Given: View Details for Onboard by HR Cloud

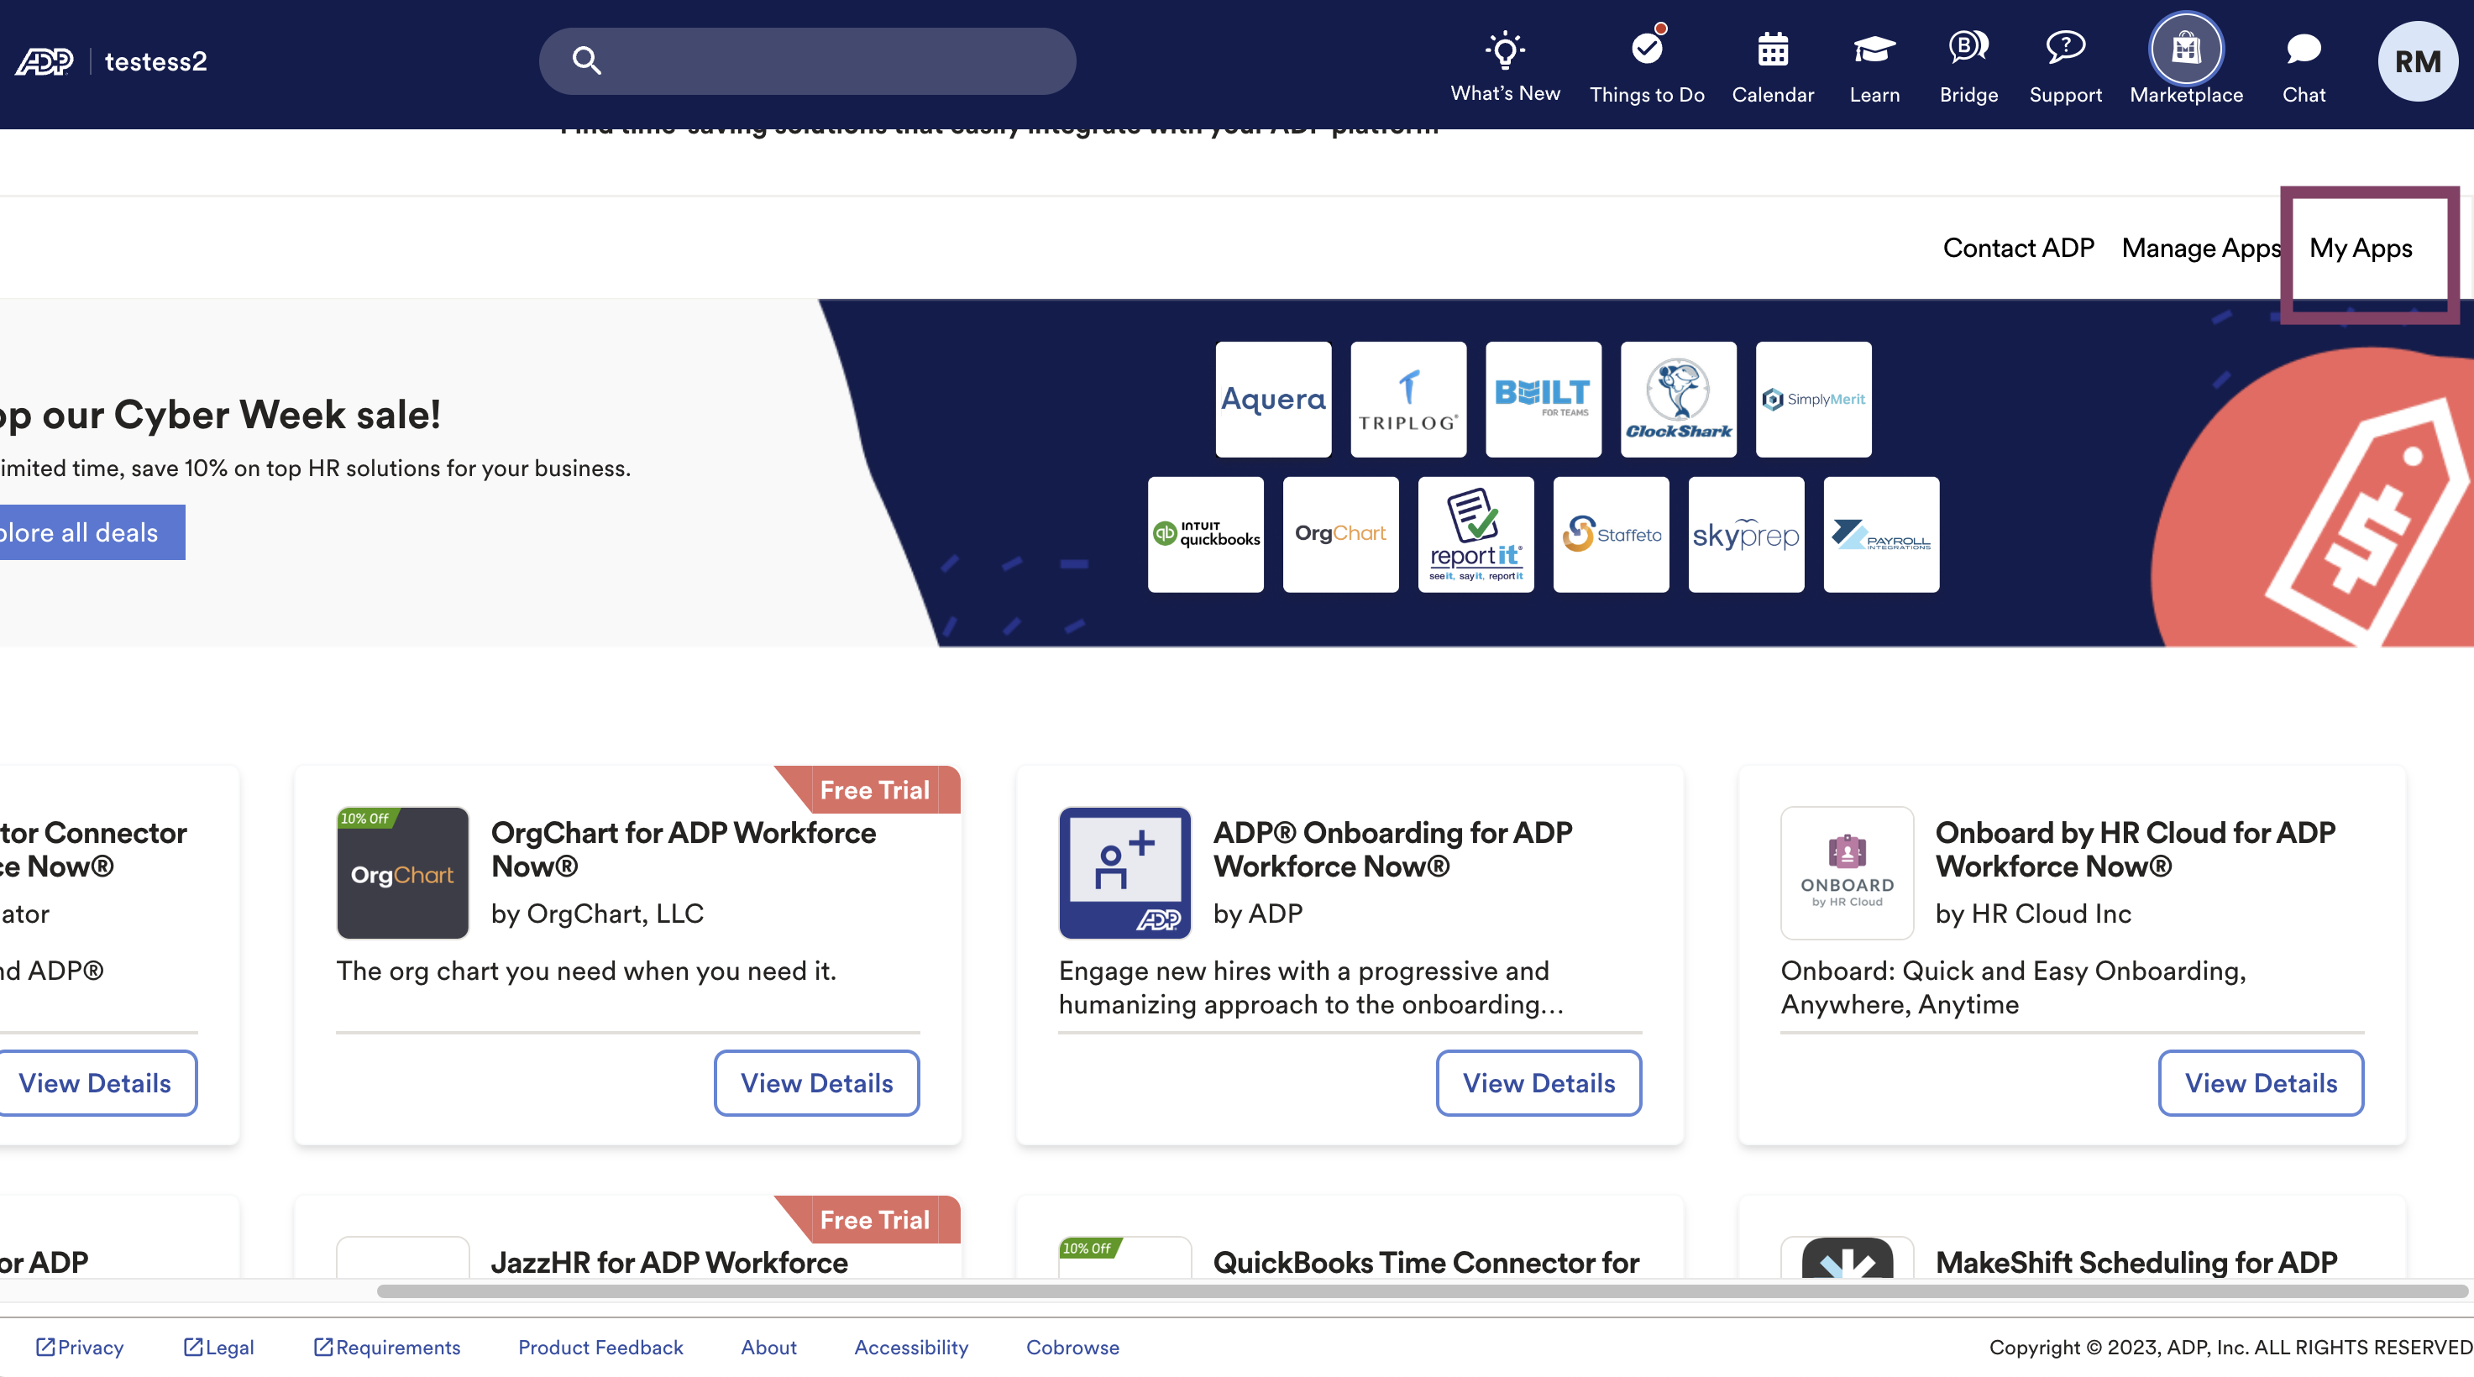Looking at the screenshot, I should [x=2261, y=1083].
